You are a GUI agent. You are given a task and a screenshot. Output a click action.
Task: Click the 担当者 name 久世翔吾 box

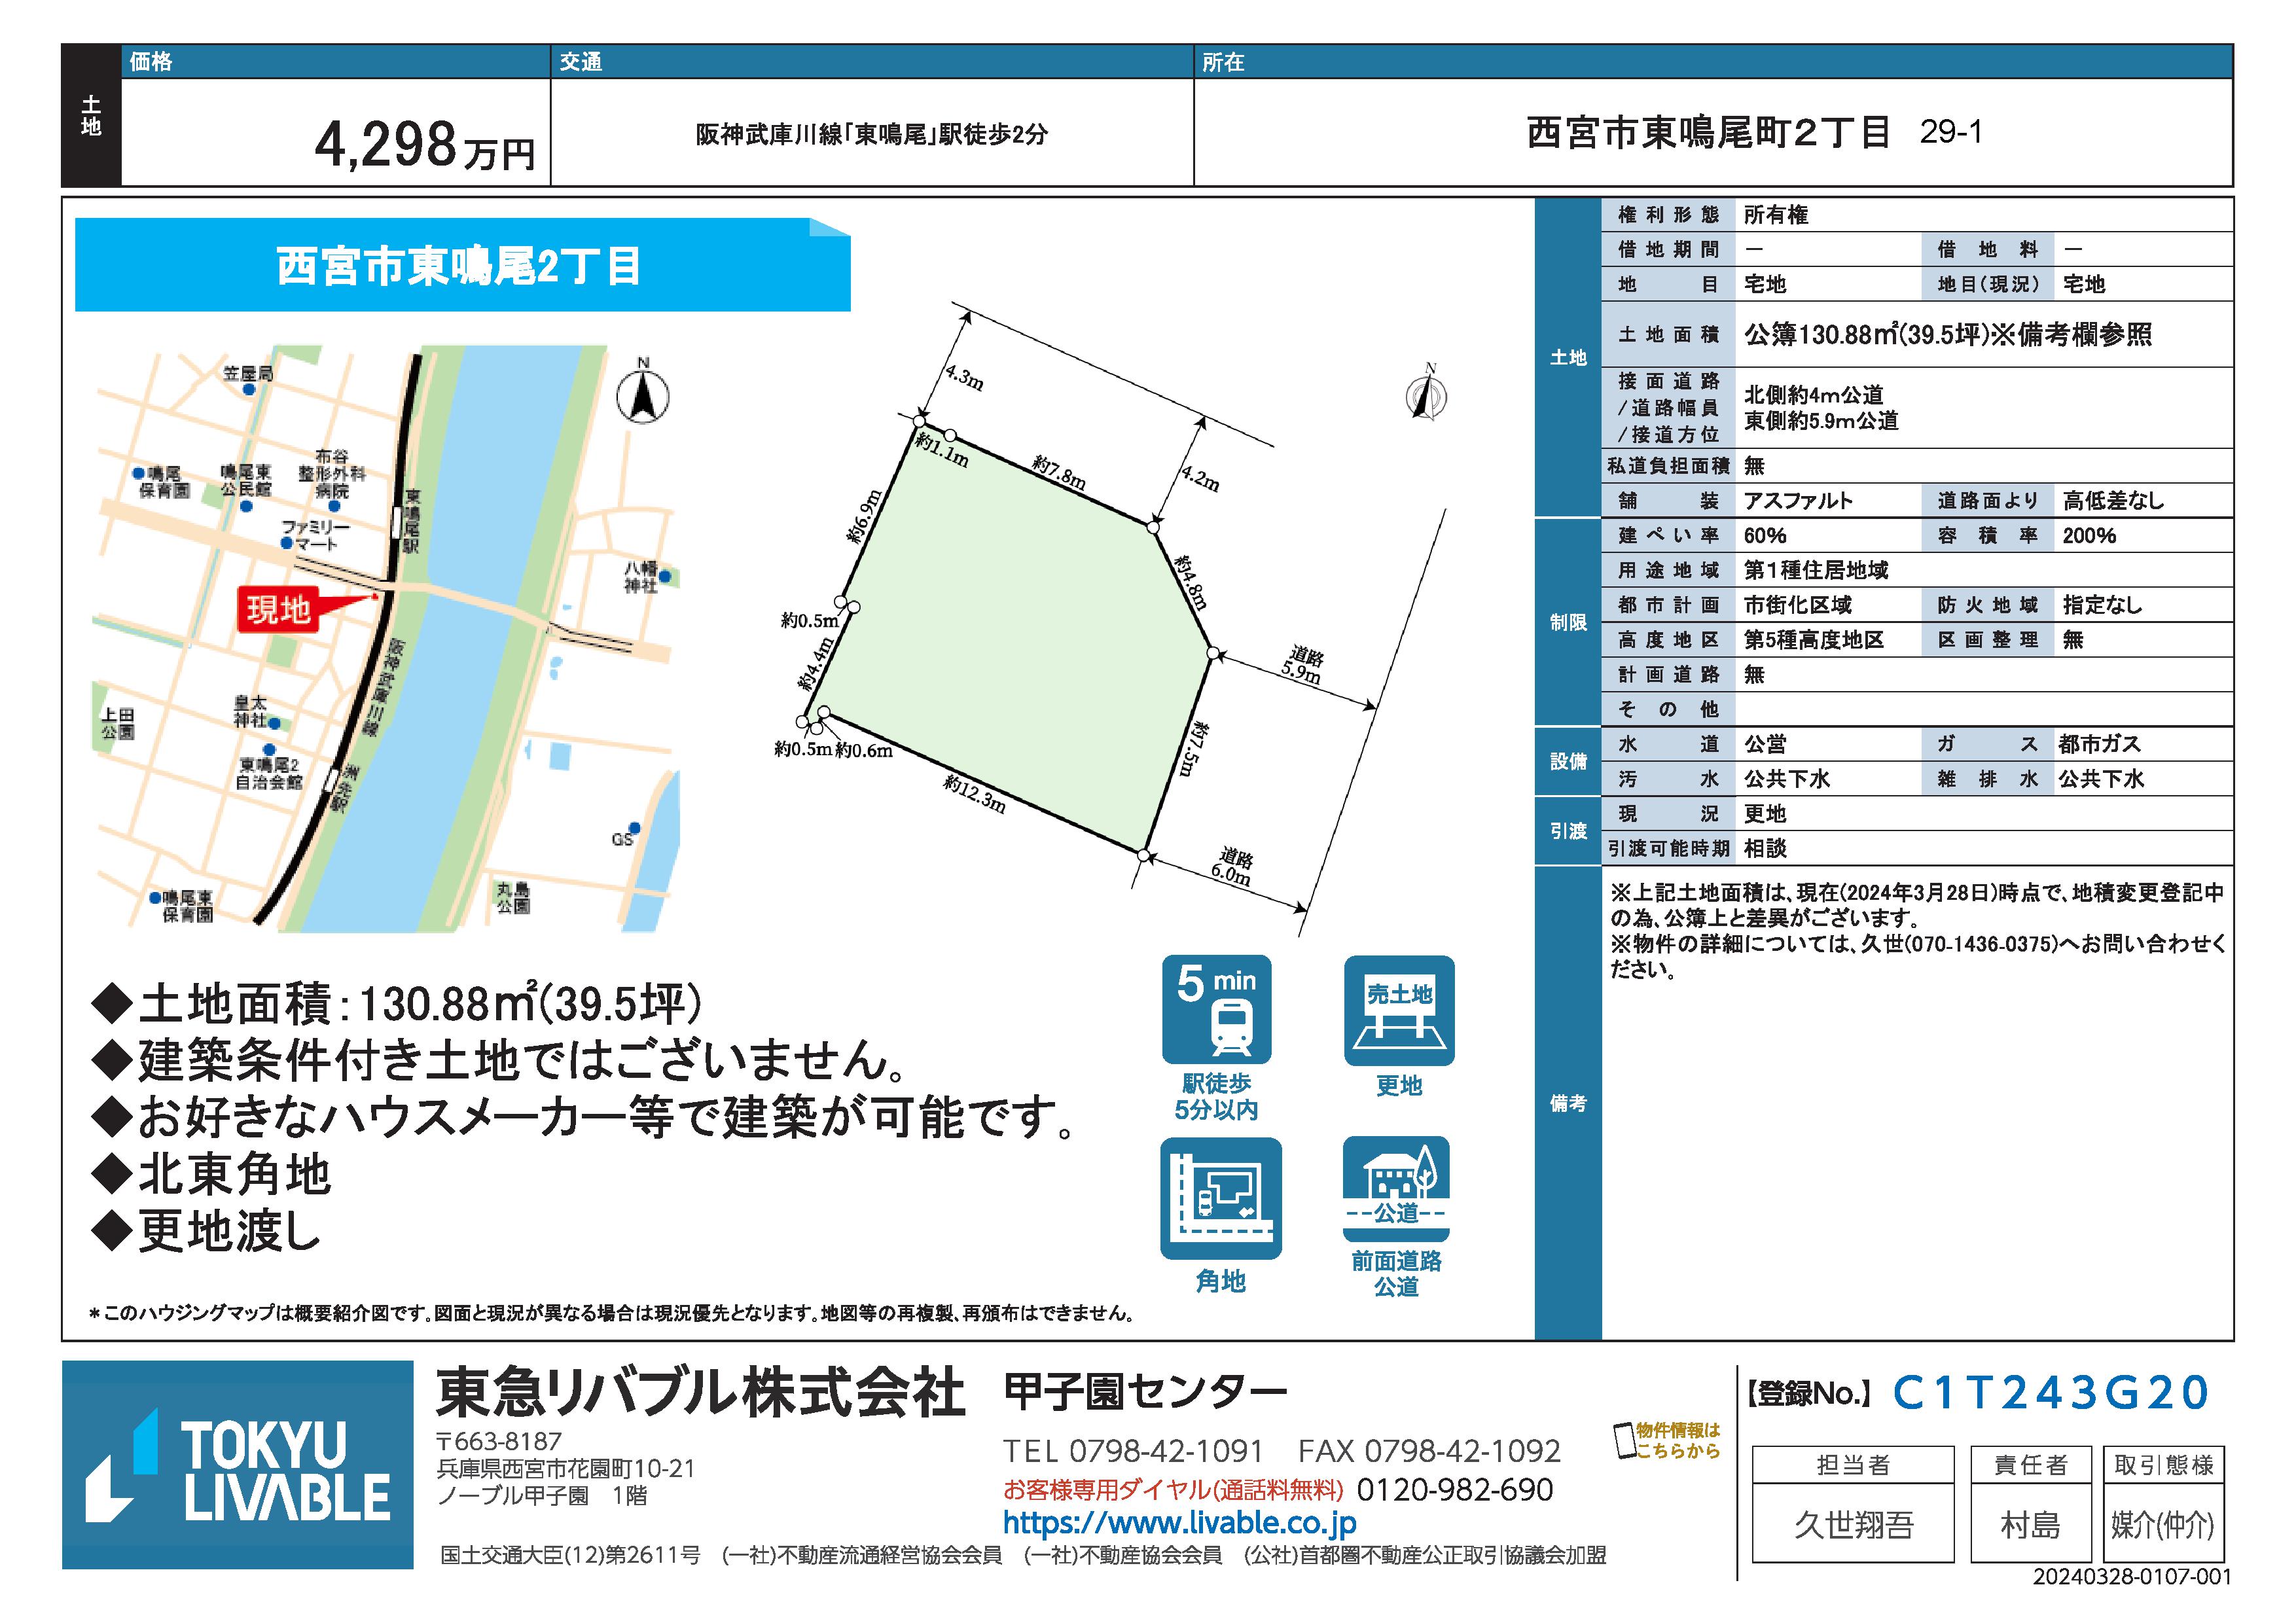[1852, 1525]
